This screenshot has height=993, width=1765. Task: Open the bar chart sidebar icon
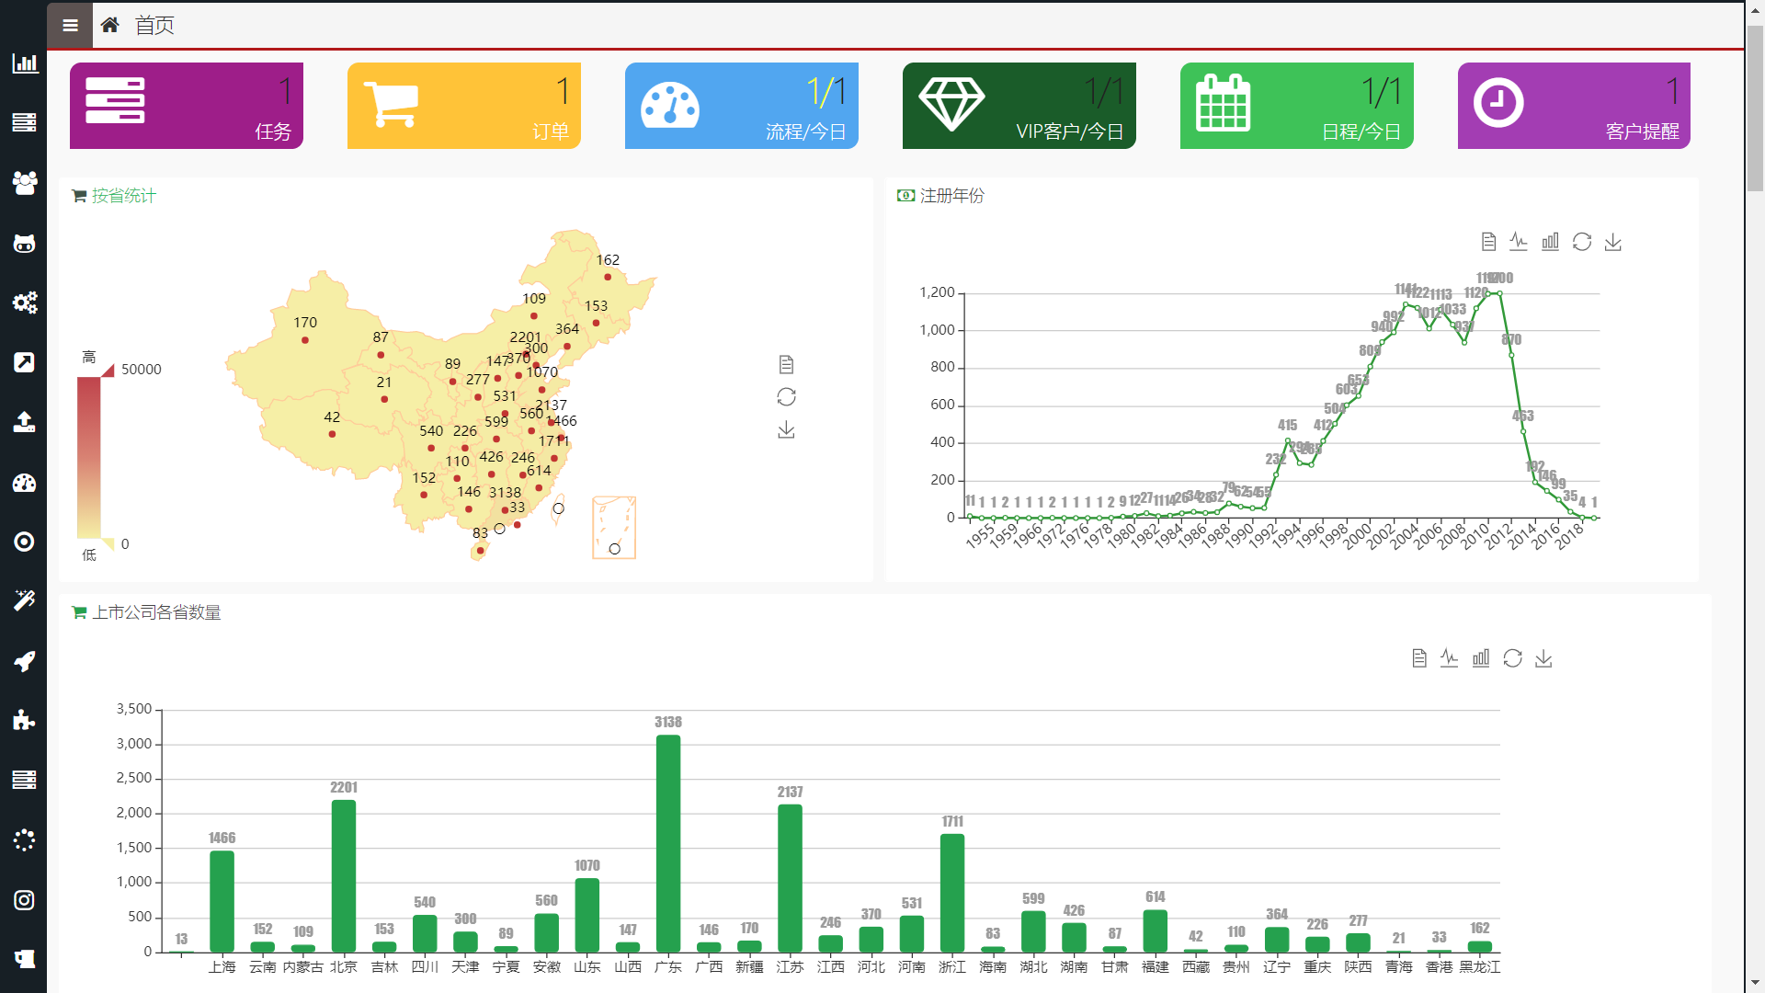pyautogui.click(x=24, y=63)
